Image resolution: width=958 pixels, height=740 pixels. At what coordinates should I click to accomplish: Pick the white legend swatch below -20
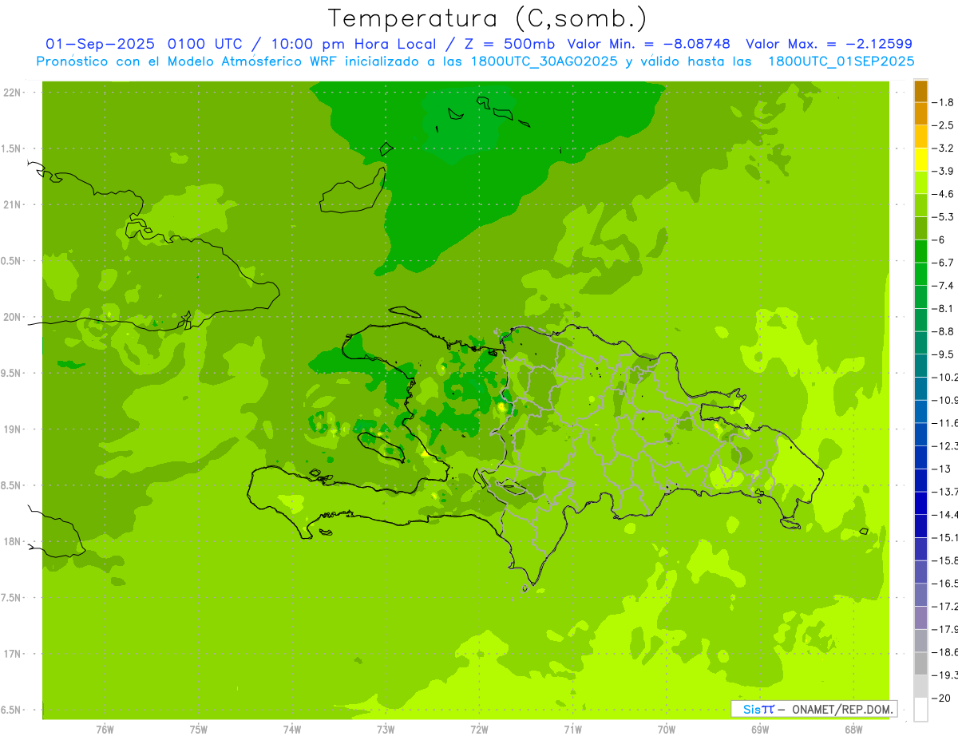pos(920,710)
